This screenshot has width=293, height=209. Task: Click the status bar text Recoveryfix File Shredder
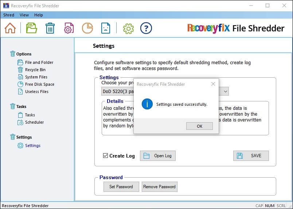click(x=25, y=206)
